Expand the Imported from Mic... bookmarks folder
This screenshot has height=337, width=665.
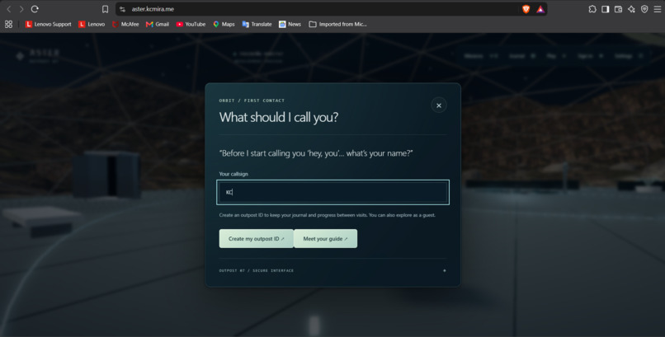337,24
